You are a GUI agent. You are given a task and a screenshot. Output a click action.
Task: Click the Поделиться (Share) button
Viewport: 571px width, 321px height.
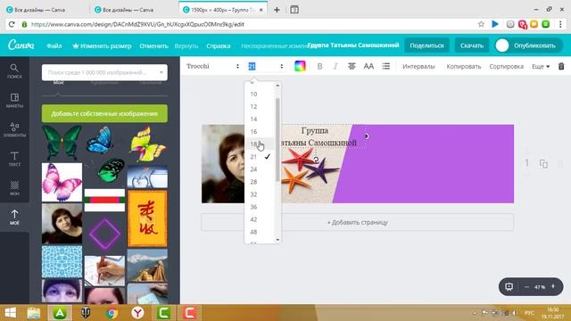point(426,45)
